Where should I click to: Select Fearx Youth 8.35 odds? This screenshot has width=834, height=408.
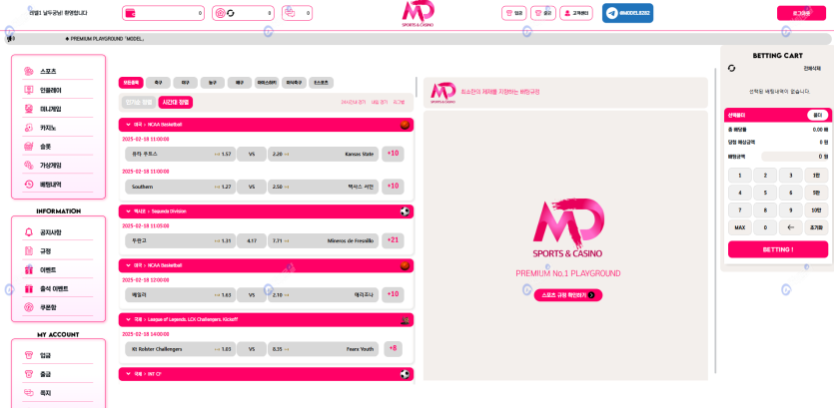click(x=324, y=349)
